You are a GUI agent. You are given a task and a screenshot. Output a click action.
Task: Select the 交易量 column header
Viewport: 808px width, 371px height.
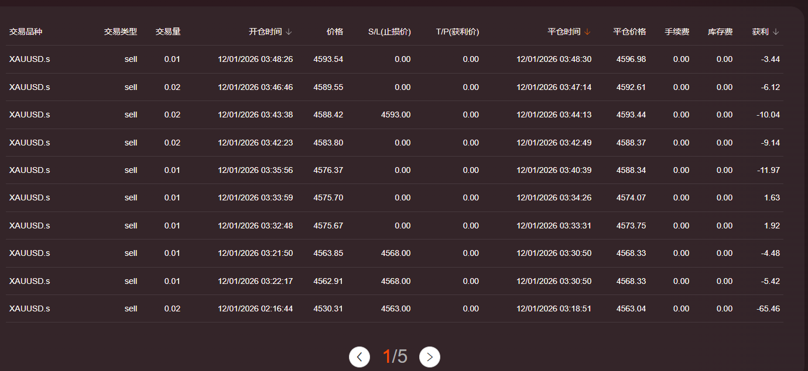tap(168, 32)
